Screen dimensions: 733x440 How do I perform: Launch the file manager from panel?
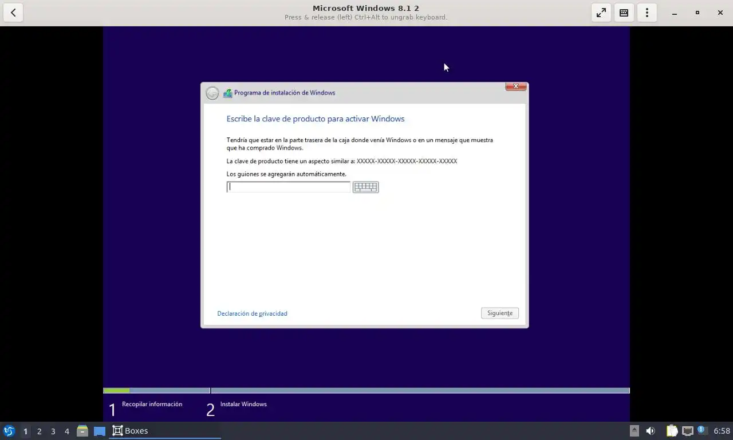pyautogui.click(x=82, y=431)
